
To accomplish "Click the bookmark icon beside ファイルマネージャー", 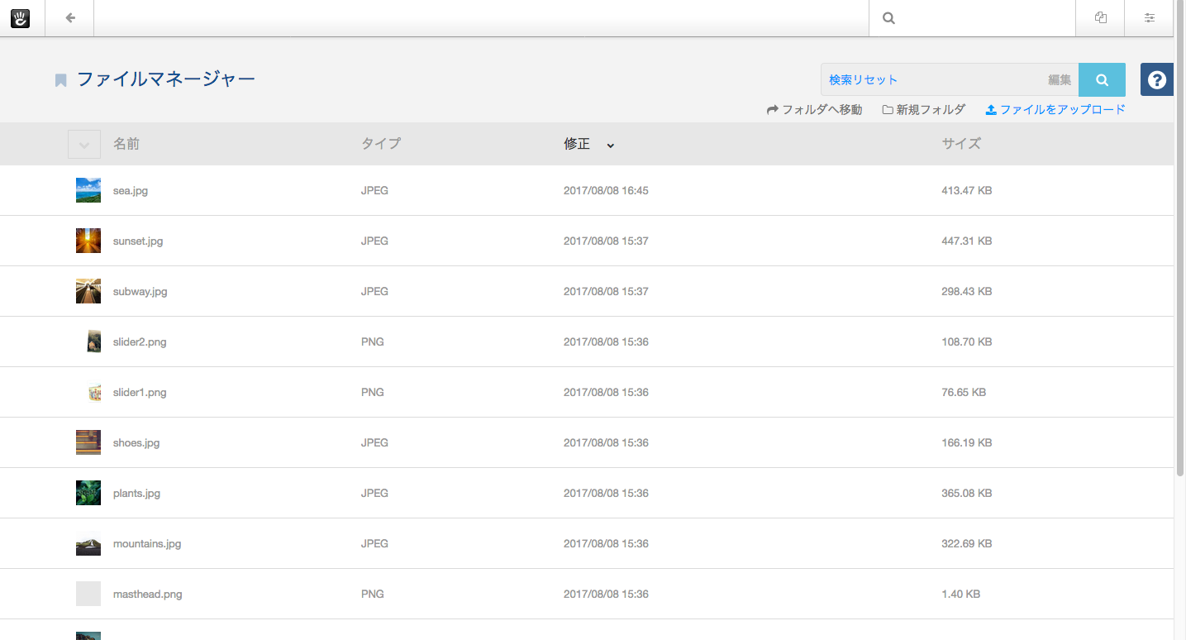I will tap(60, 80).
